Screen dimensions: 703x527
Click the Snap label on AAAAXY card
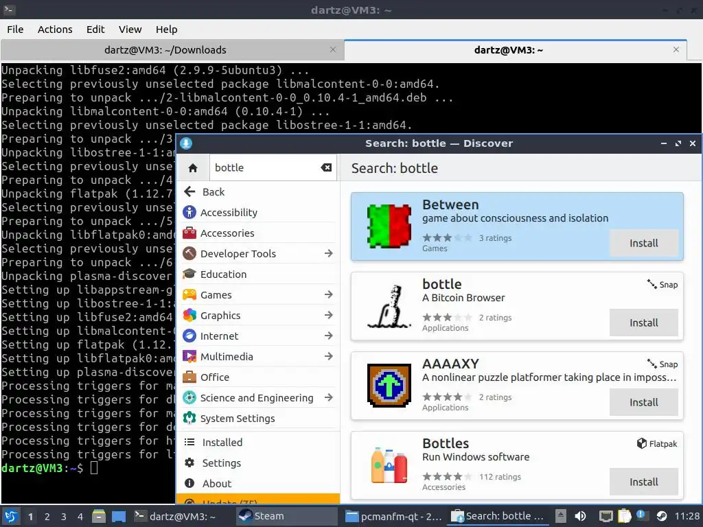662,364
